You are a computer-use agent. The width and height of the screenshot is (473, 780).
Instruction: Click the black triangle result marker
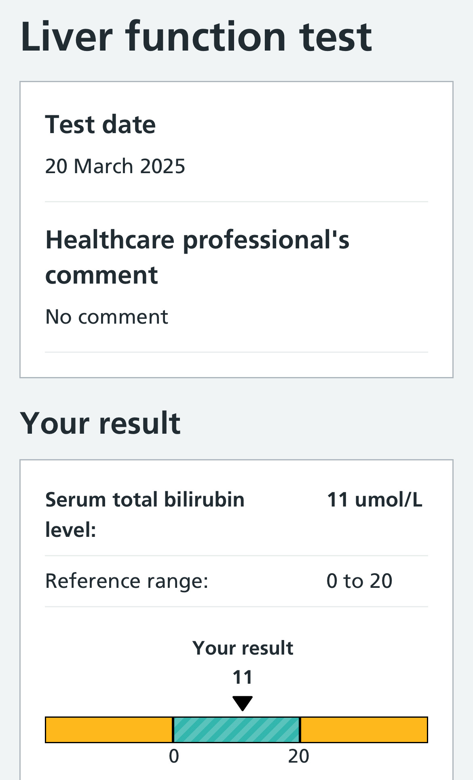pos(243,703)
